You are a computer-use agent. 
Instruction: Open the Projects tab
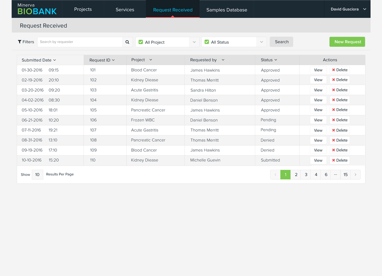pyautogui.click(x=83, y=9)
